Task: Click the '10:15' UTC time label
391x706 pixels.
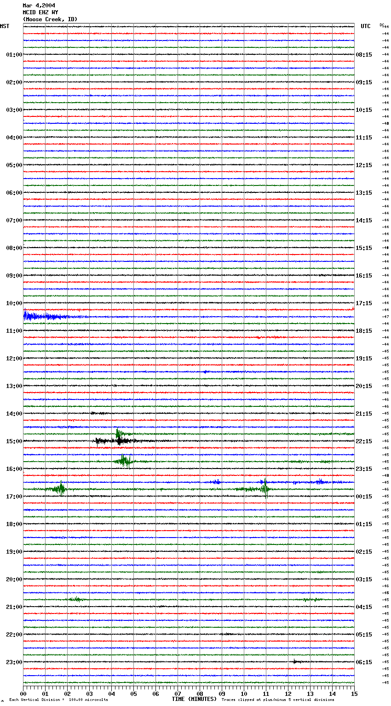Action: click(364, 110)
